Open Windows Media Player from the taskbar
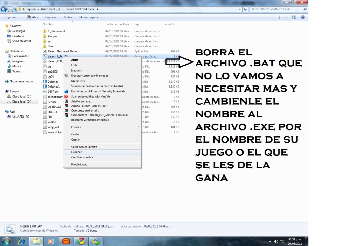 tap(51, 241)
